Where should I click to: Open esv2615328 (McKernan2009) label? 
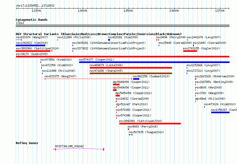click(x=215, y=76)
